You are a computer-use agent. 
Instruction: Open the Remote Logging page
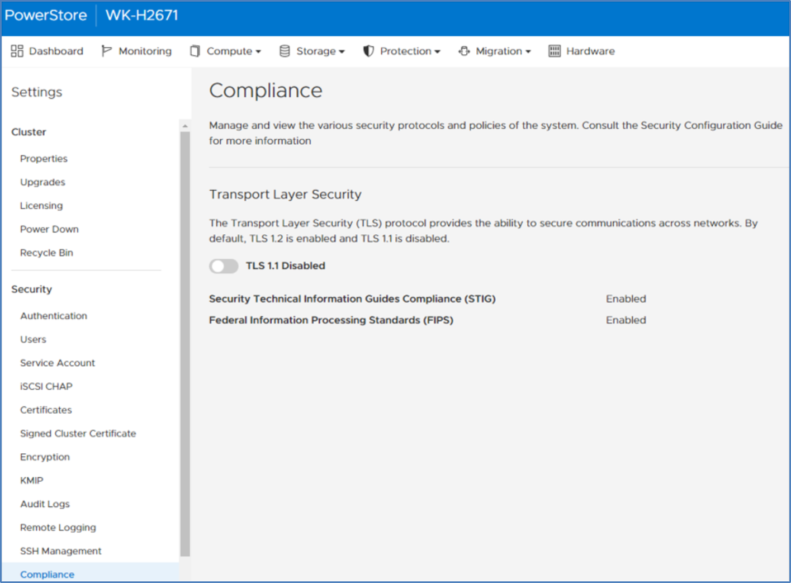pyautogui.click(x=58, y=527)
